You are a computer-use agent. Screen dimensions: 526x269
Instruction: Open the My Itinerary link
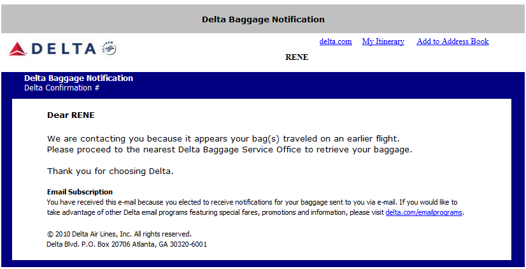pyautogui.click(x=383, y=41)
